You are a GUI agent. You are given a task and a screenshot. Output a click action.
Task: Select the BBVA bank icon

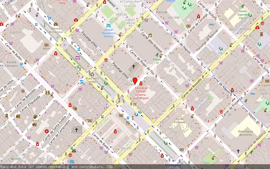[x=46, y=45]
